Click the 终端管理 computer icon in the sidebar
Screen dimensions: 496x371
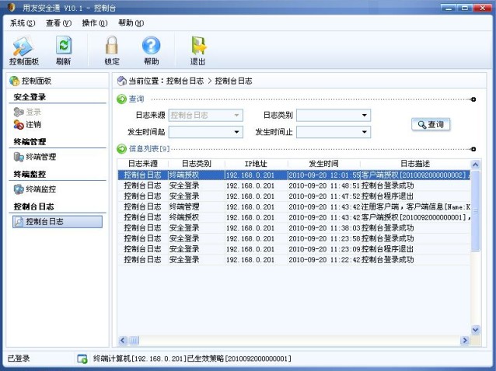pos(19,157)
